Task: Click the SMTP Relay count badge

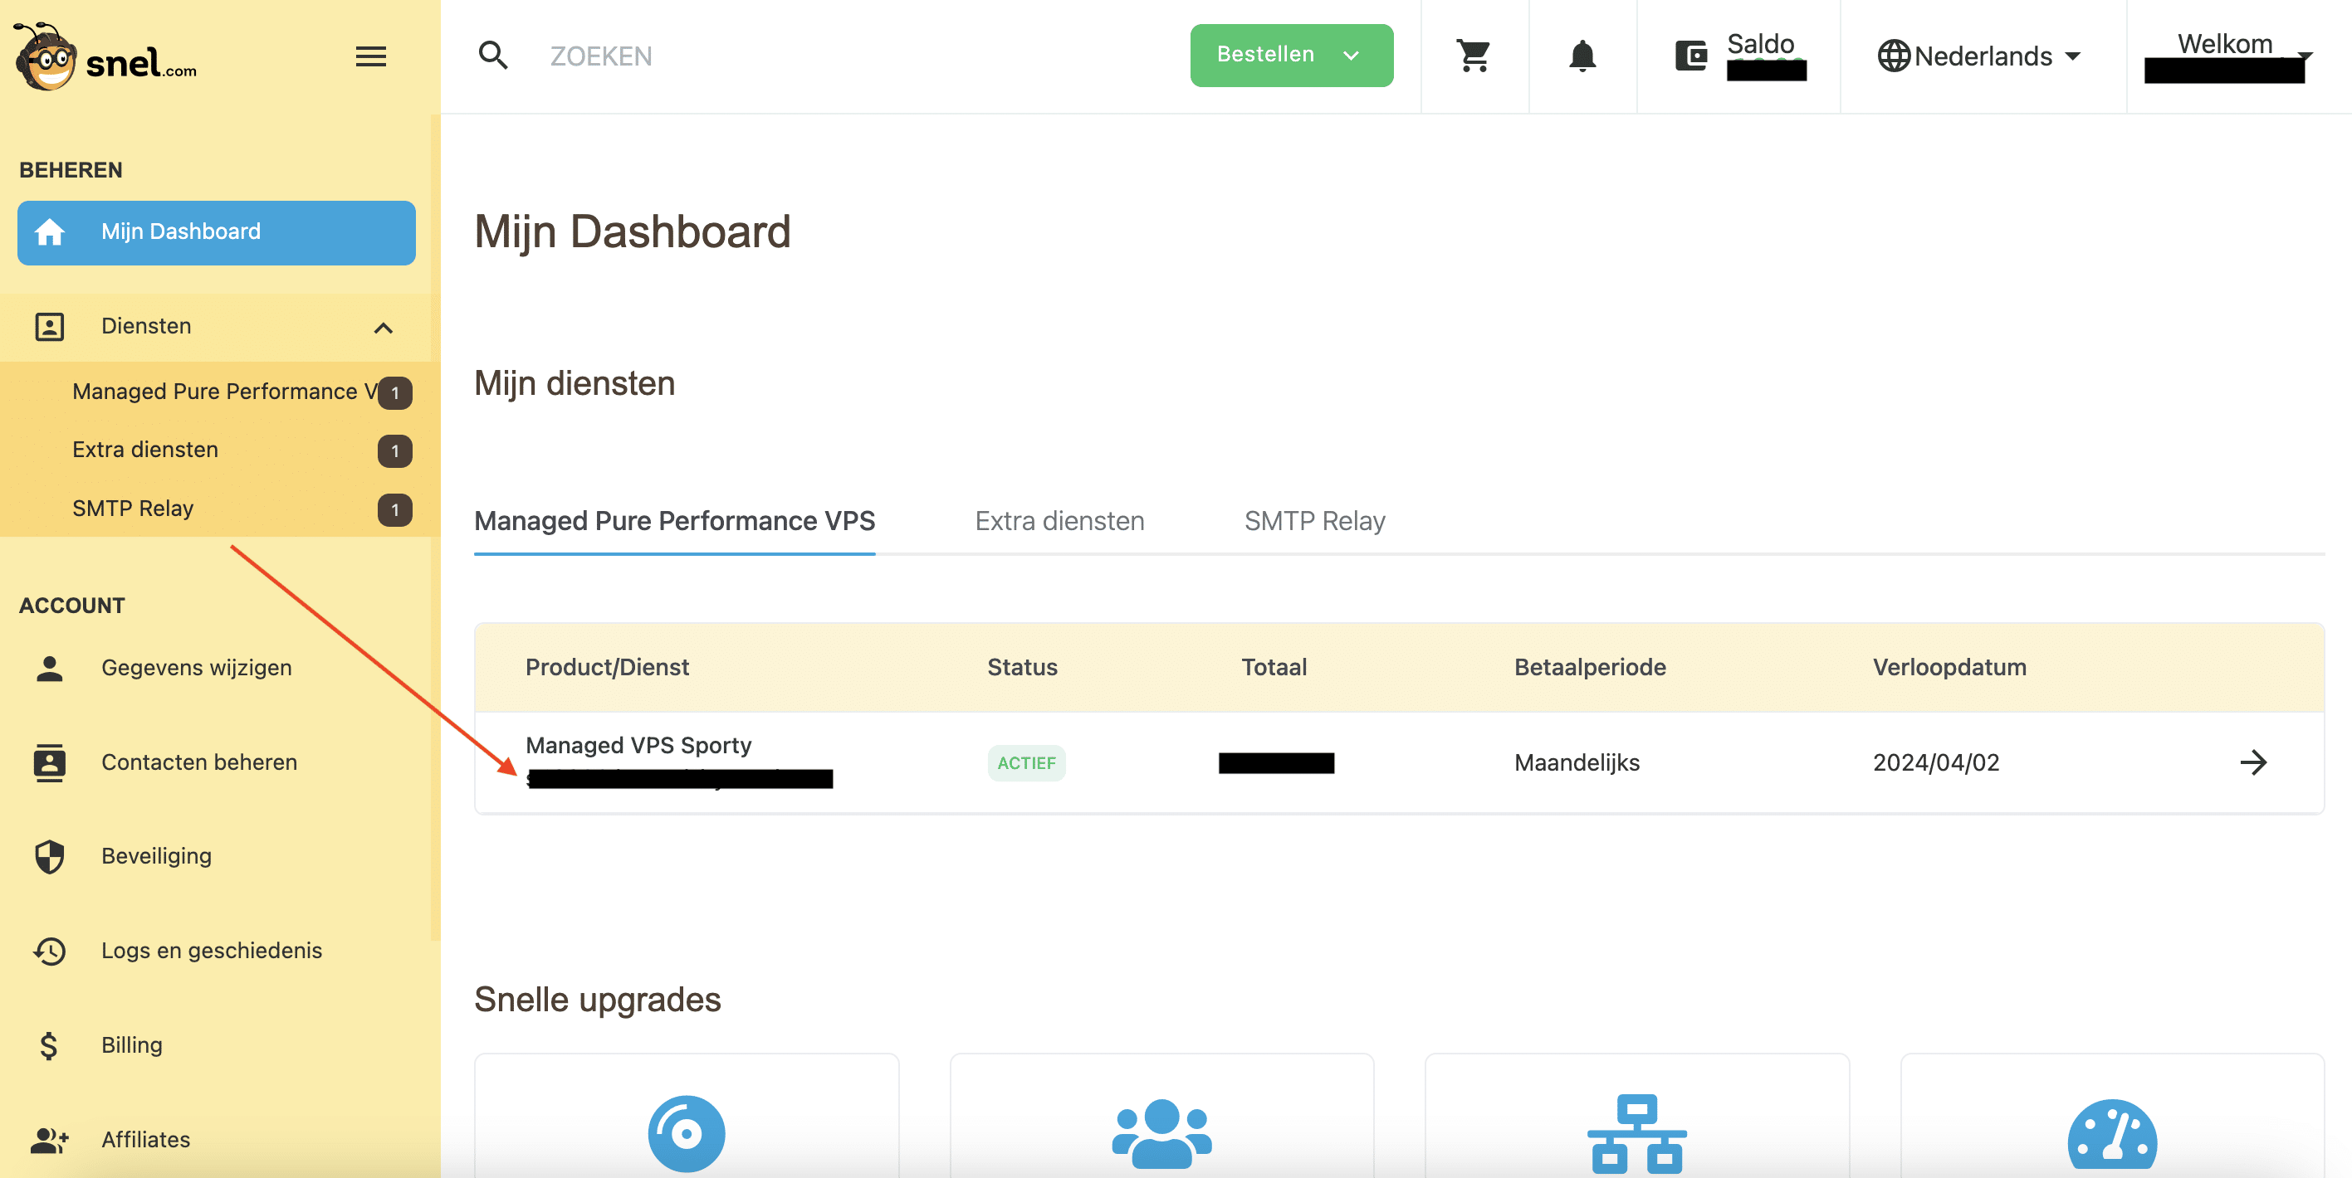Action: pyautogui.click(x=394, y=509)
